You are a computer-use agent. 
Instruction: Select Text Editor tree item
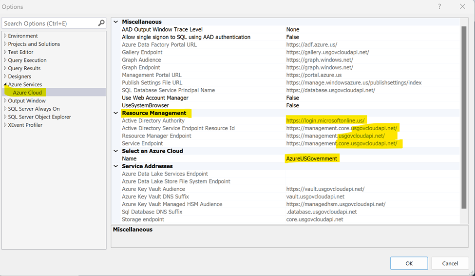pos(20,52)
